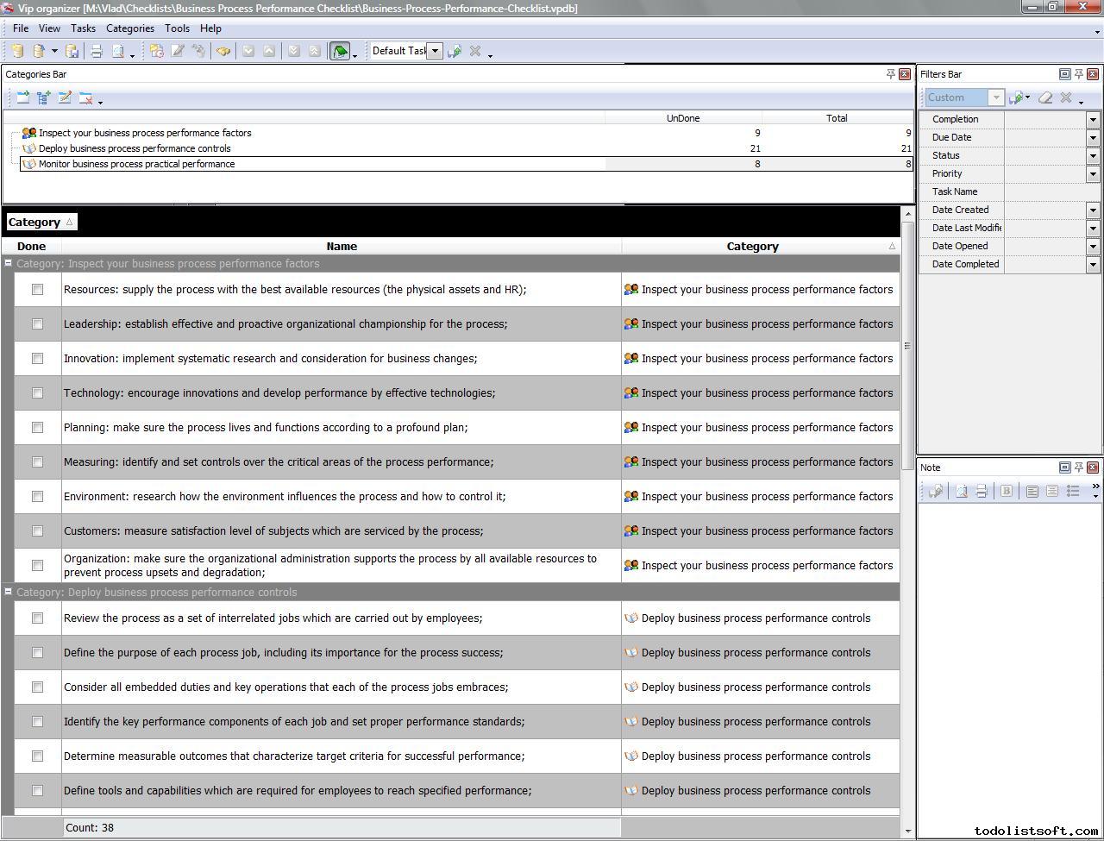Open the Default Task view dropdown
Viewport: 1104px width, 841px height.
435,51
